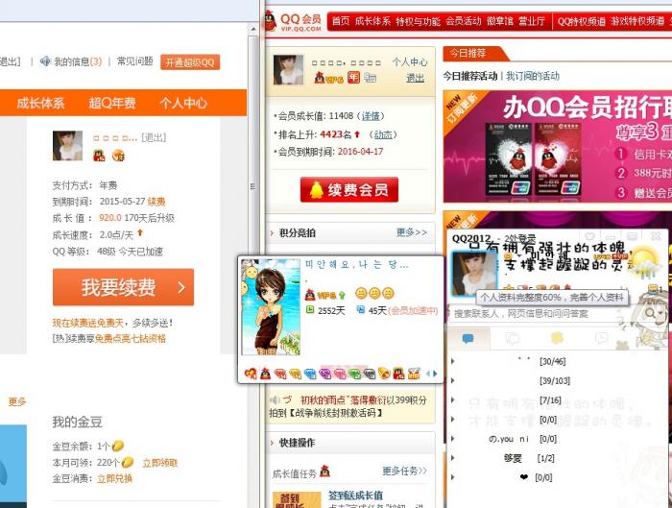This screenshot has height=508, width=672.
Task: Expand the 积分竞拍 section arrow
Action: 272,233
